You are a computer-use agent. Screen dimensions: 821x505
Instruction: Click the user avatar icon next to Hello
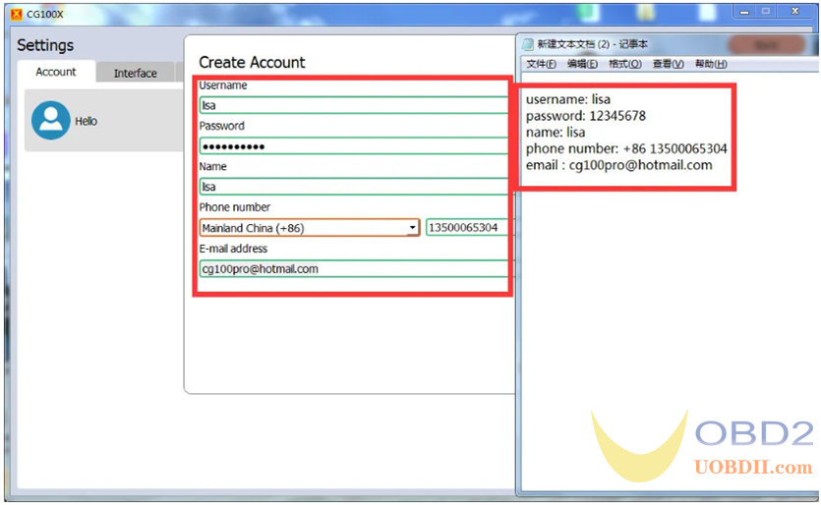pyautogui.click(x=50, y=120)
